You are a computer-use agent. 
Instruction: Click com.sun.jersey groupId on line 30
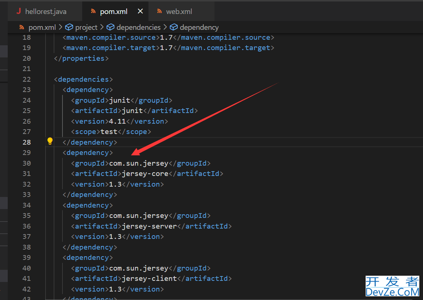pos(139,163)
